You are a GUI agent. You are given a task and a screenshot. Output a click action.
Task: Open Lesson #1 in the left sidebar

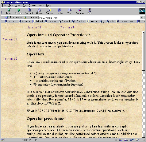tap(10, 39)
